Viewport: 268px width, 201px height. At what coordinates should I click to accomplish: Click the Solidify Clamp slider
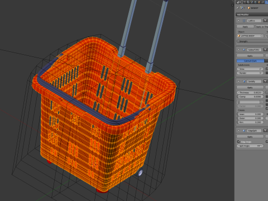tap(250, 97)
